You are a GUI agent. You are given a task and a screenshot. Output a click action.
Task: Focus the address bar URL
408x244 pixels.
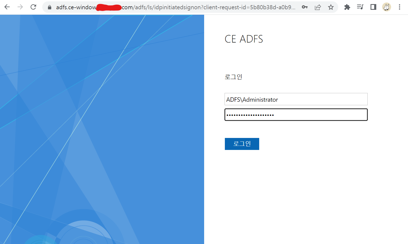pyautogui.click(x=176, y=7)
